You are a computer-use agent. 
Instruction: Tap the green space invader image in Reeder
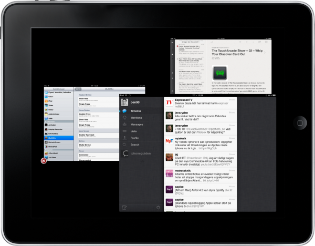[220, 73]
